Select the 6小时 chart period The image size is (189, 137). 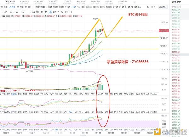coord(128,7)
